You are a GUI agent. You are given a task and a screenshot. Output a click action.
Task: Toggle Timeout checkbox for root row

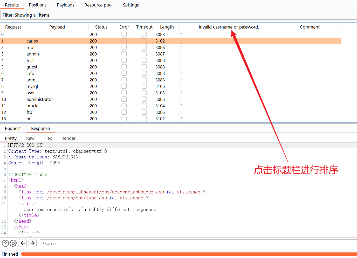(144, 47)
